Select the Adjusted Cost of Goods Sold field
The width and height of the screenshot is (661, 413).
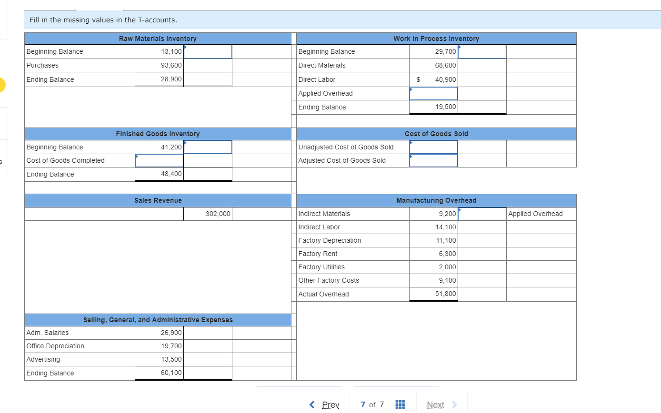coord(433,160)
